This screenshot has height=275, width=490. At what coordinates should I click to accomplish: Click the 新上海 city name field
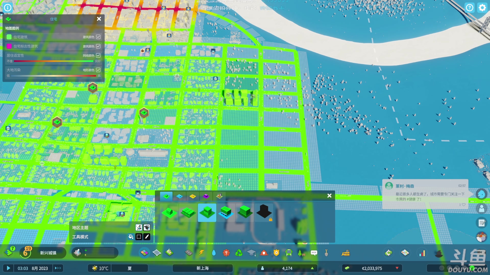(x=203, y=268)
